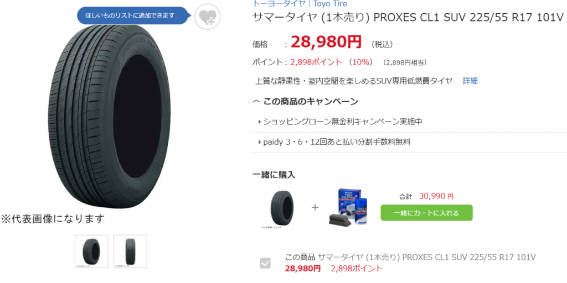Select the front-view tire thumbnail
The image size is (567, 283).
click(130, 251)
